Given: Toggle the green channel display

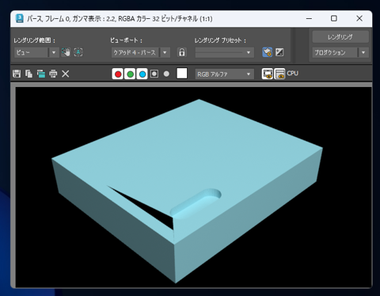Looking at the screenshot, I should click(130, 74).
